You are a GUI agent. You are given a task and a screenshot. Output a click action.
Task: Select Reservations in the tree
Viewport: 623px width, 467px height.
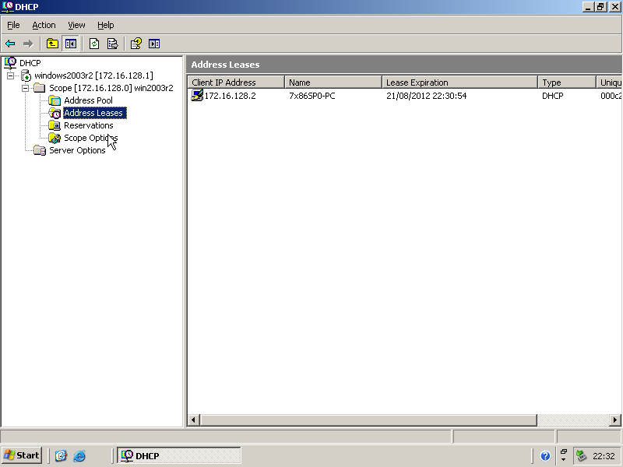point(88,125)
